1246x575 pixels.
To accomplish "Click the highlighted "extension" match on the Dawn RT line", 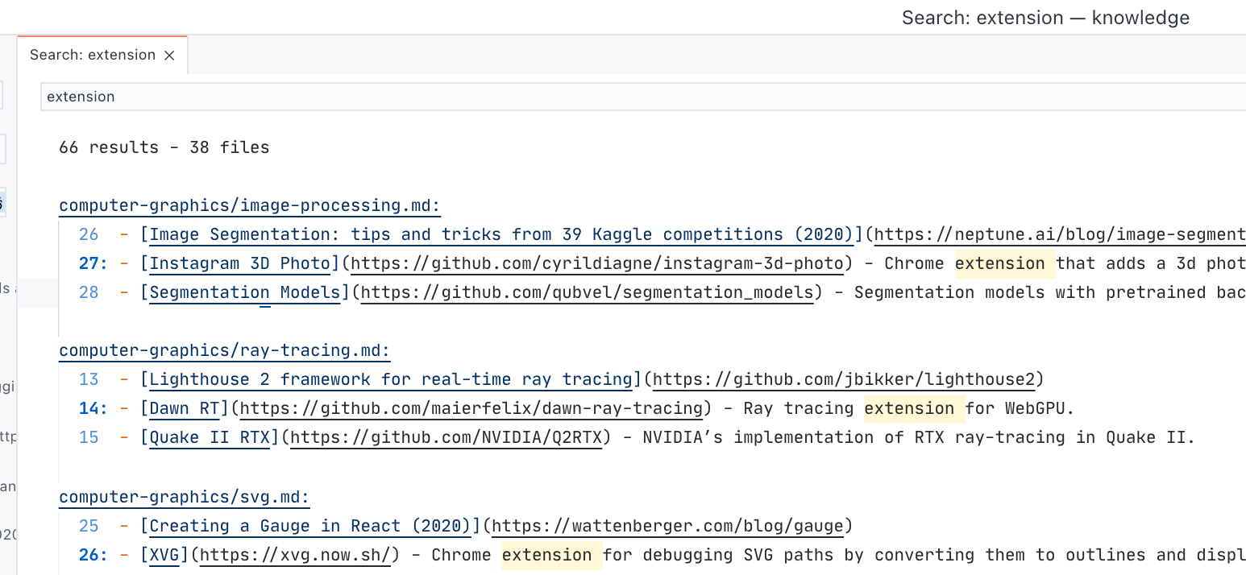I will coord(913,408).
